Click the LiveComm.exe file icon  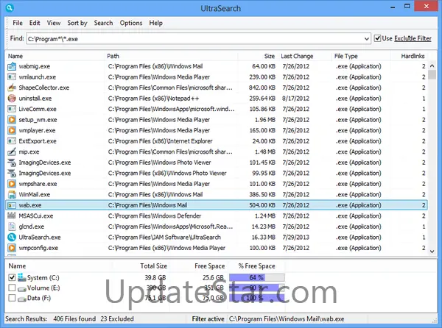tap(12, 109)
